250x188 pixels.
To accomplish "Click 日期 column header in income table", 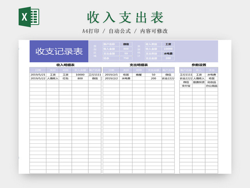I will [38, 70].
